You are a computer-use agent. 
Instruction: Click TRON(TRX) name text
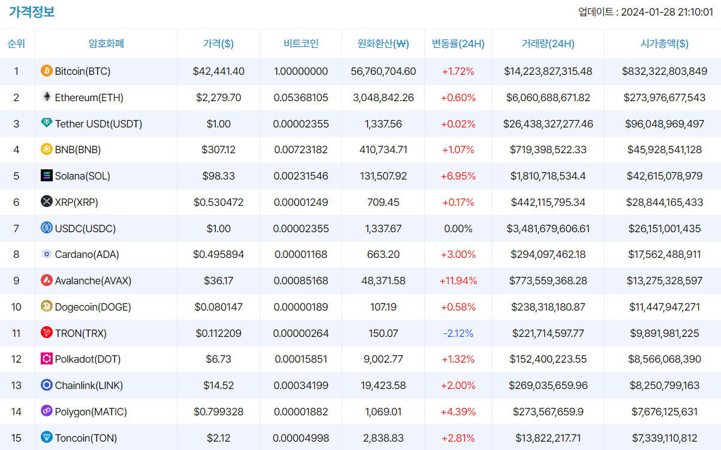81,333
